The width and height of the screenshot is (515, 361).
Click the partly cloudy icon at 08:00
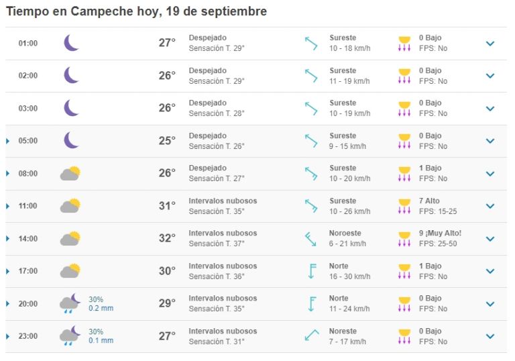tap(70, 173)
